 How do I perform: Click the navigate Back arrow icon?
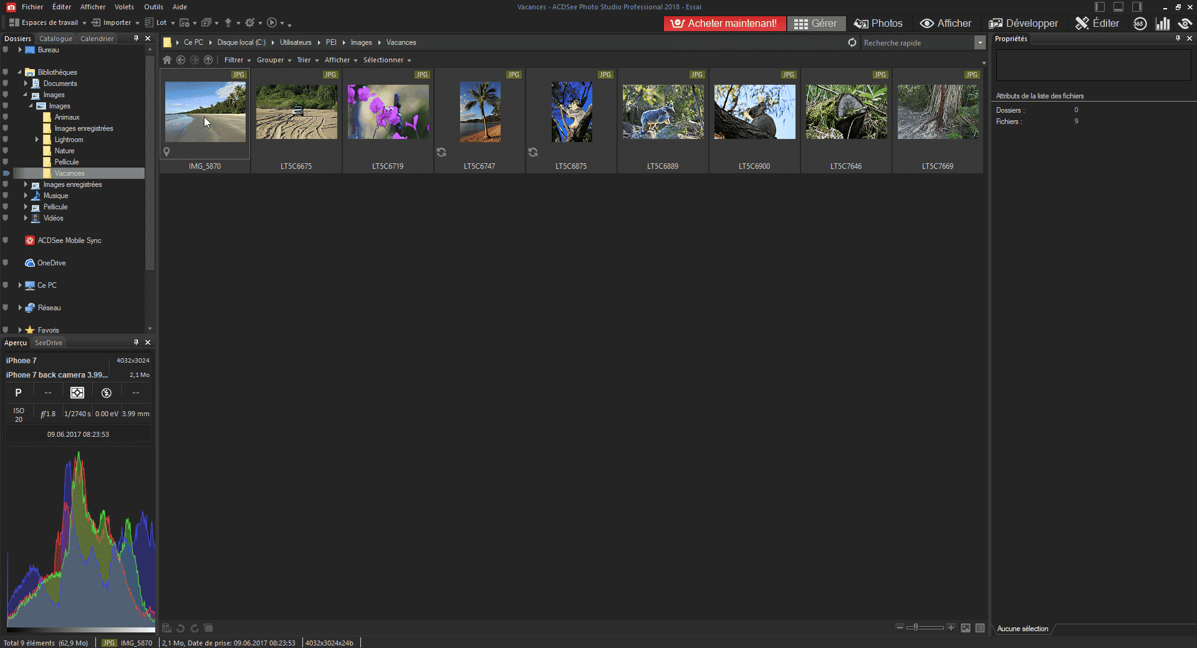(181, 60)
